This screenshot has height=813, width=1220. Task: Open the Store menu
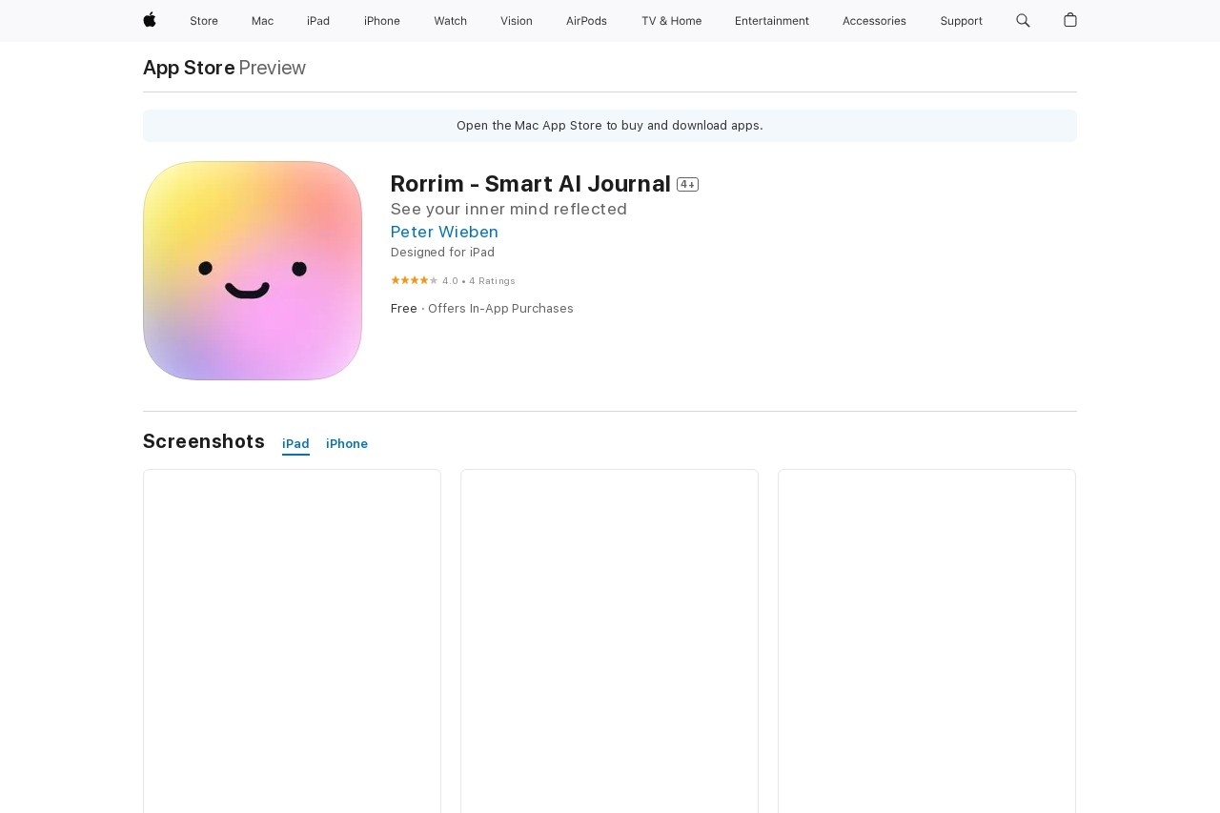(x=204, y=21)
